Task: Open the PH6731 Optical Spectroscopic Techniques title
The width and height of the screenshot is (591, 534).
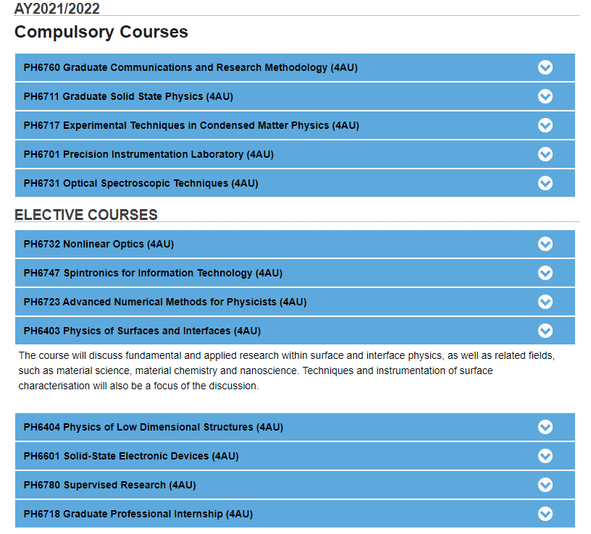Action: 141,183
